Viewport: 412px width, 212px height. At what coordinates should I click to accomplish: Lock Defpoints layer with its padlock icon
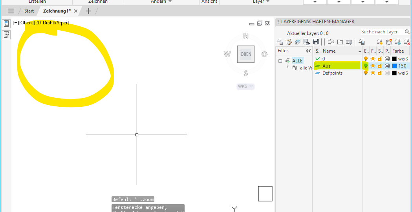380,73
